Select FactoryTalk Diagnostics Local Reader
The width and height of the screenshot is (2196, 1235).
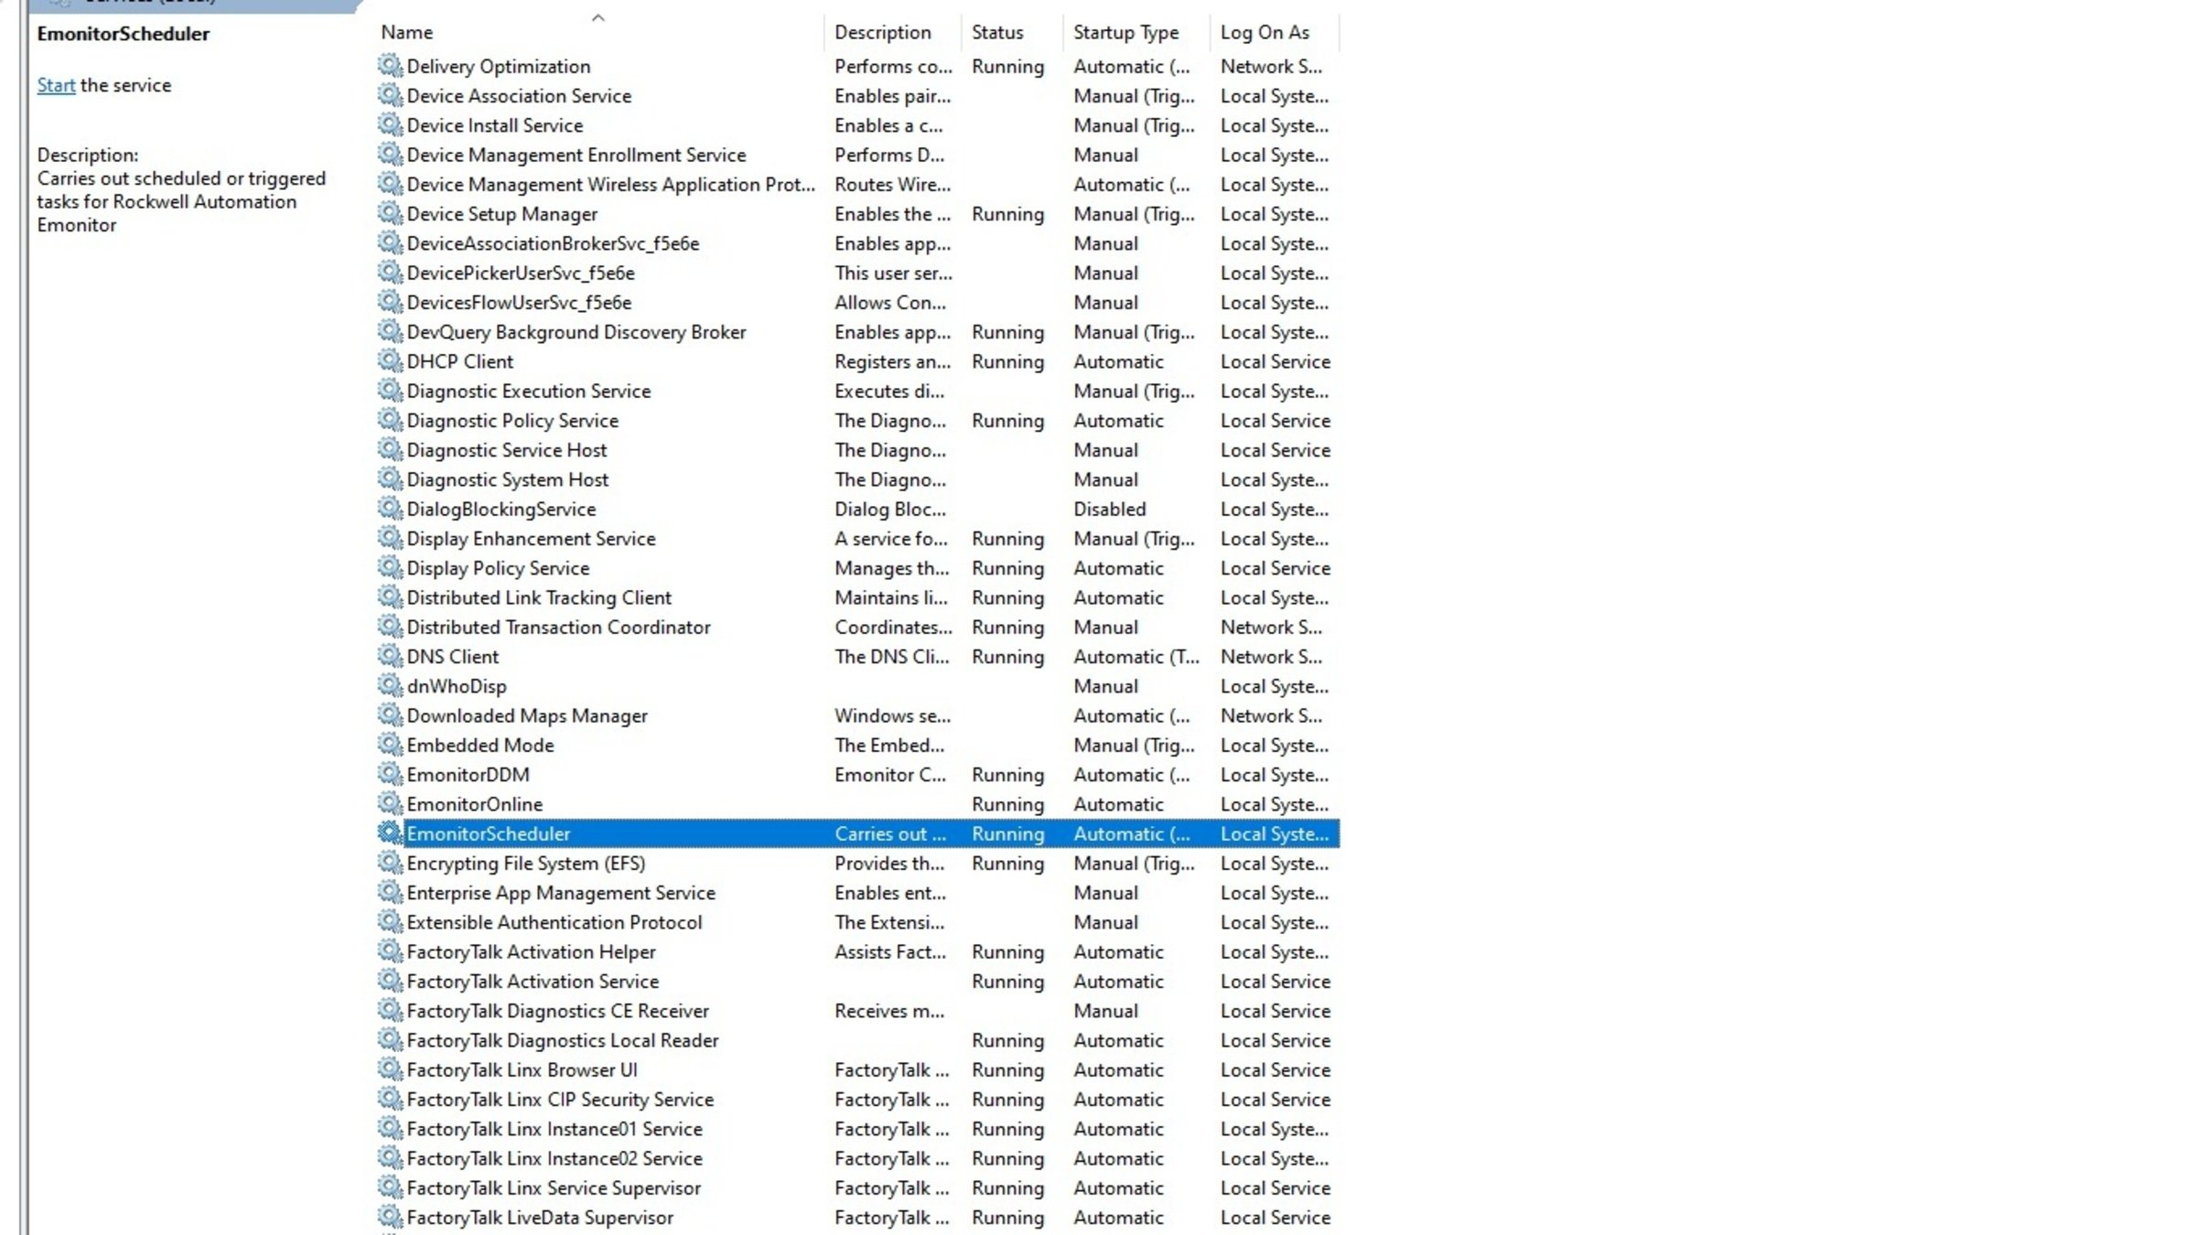[857, 1040]
